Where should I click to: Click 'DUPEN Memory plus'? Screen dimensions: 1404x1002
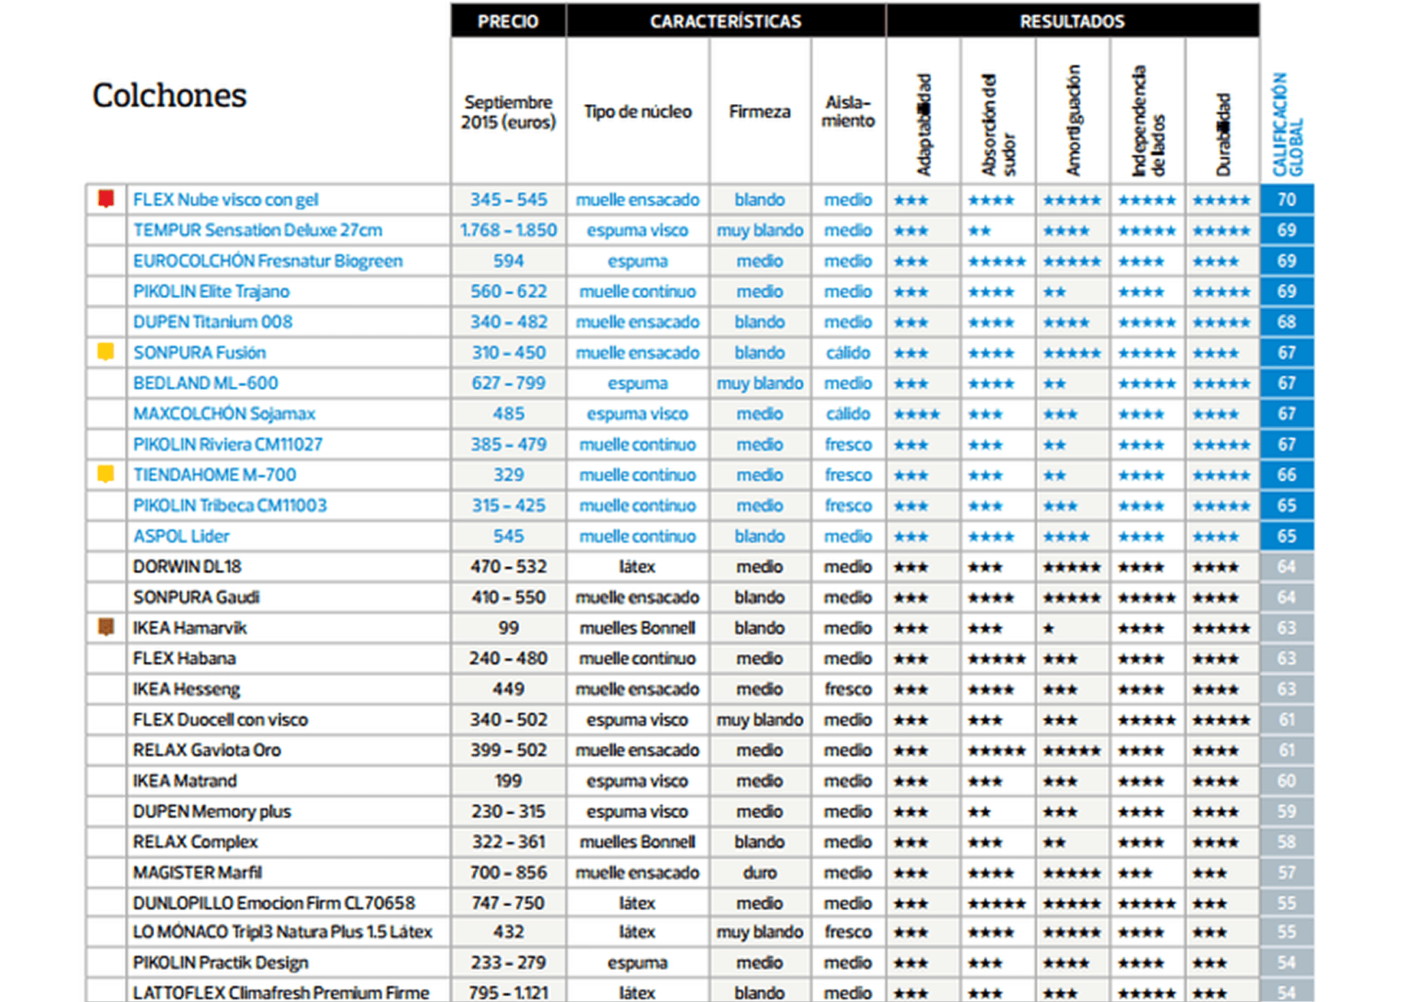tap(212, 811)
